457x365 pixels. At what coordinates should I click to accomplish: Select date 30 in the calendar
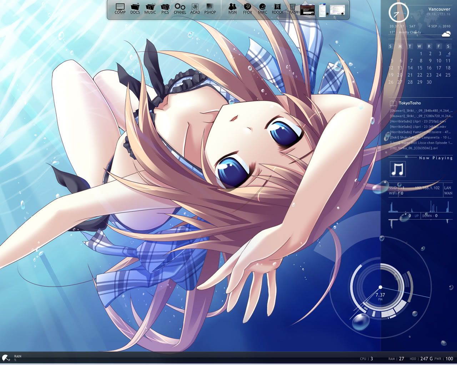pyautogui.click(x=429, y=82)
